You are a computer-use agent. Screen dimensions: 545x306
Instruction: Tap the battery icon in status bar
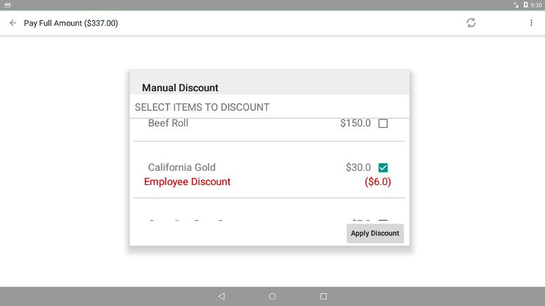[x=525, y=5]
